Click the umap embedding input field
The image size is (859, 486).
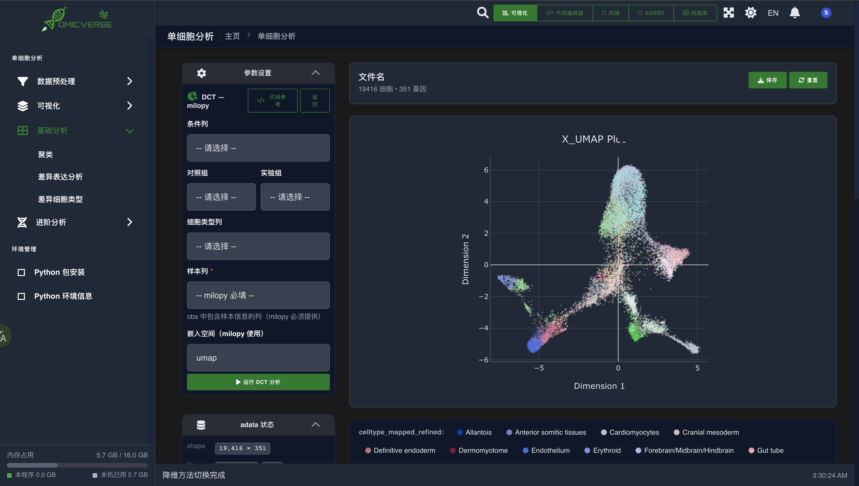[x=258, y=358]
